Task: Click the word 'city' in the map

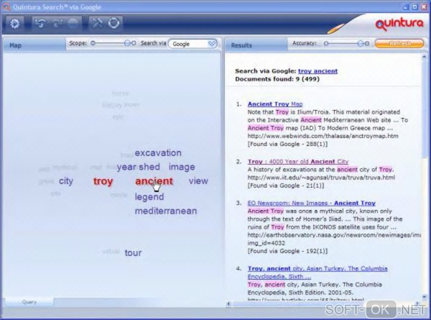Action: click(x=66, y=181)
